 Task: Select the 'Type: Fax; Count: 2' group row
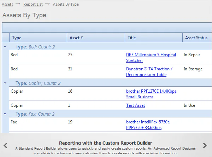[111, 114]
